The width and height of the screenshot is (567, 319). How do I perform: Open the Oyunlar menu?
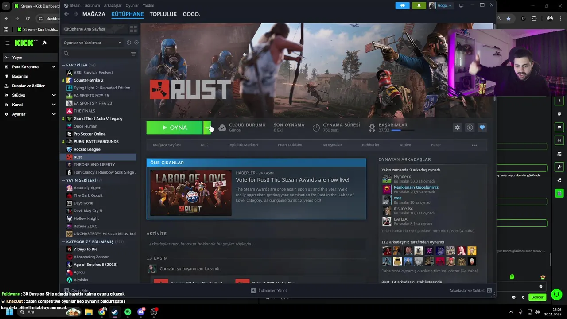[x=132, y=5]
